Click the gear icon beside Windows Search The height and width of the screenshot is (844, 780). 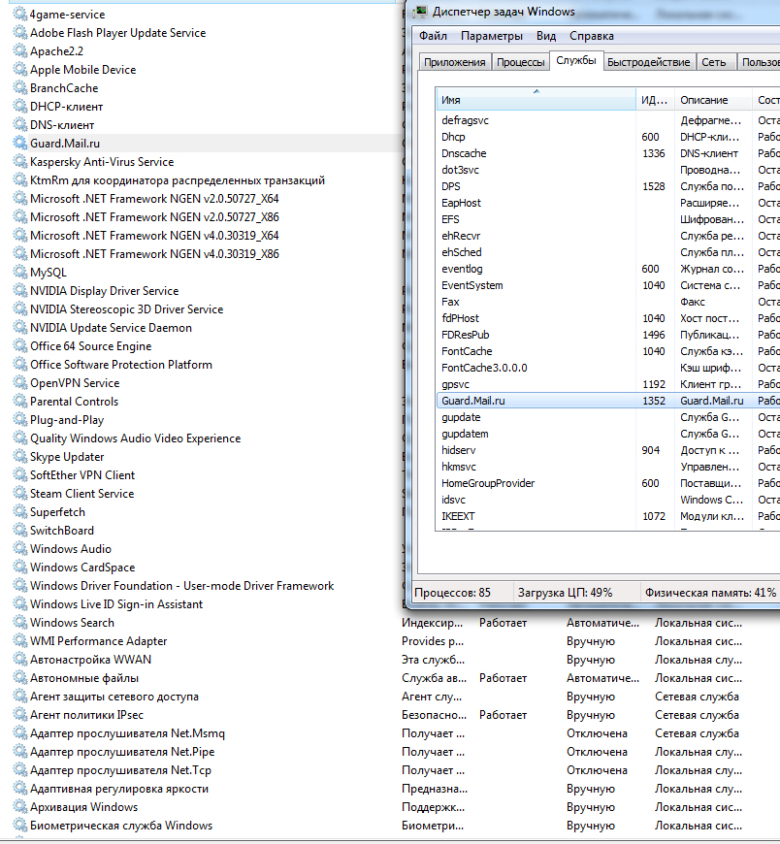[20, 622]
